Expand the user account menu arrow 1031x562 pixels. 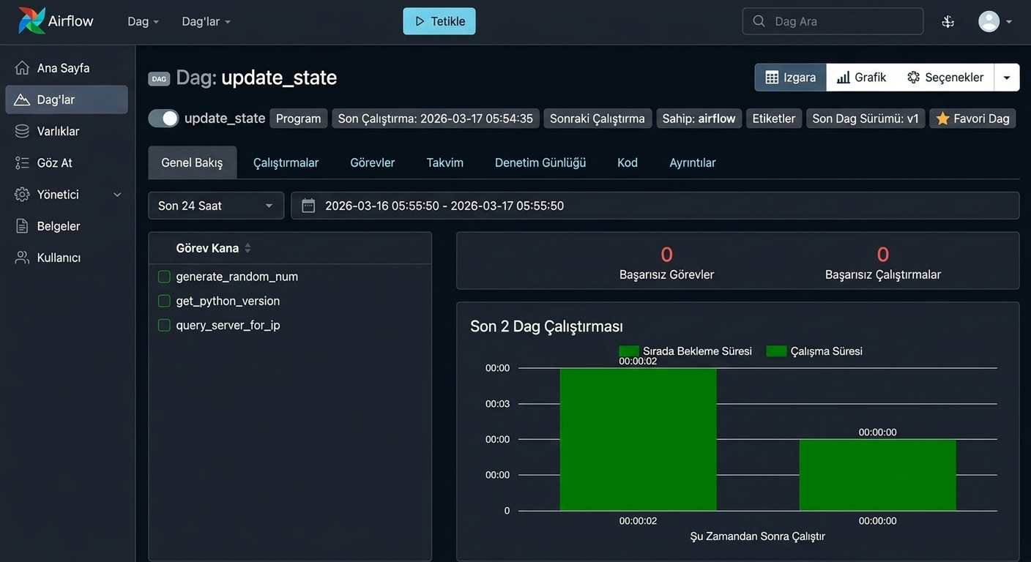tap(1009, 21)
